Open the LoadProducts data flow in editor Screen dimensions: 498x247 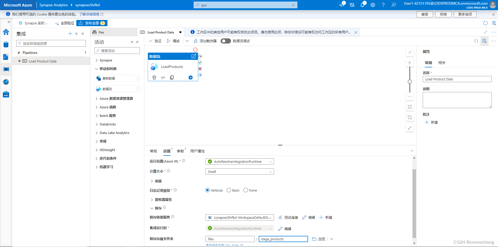(x=194, y=56)
